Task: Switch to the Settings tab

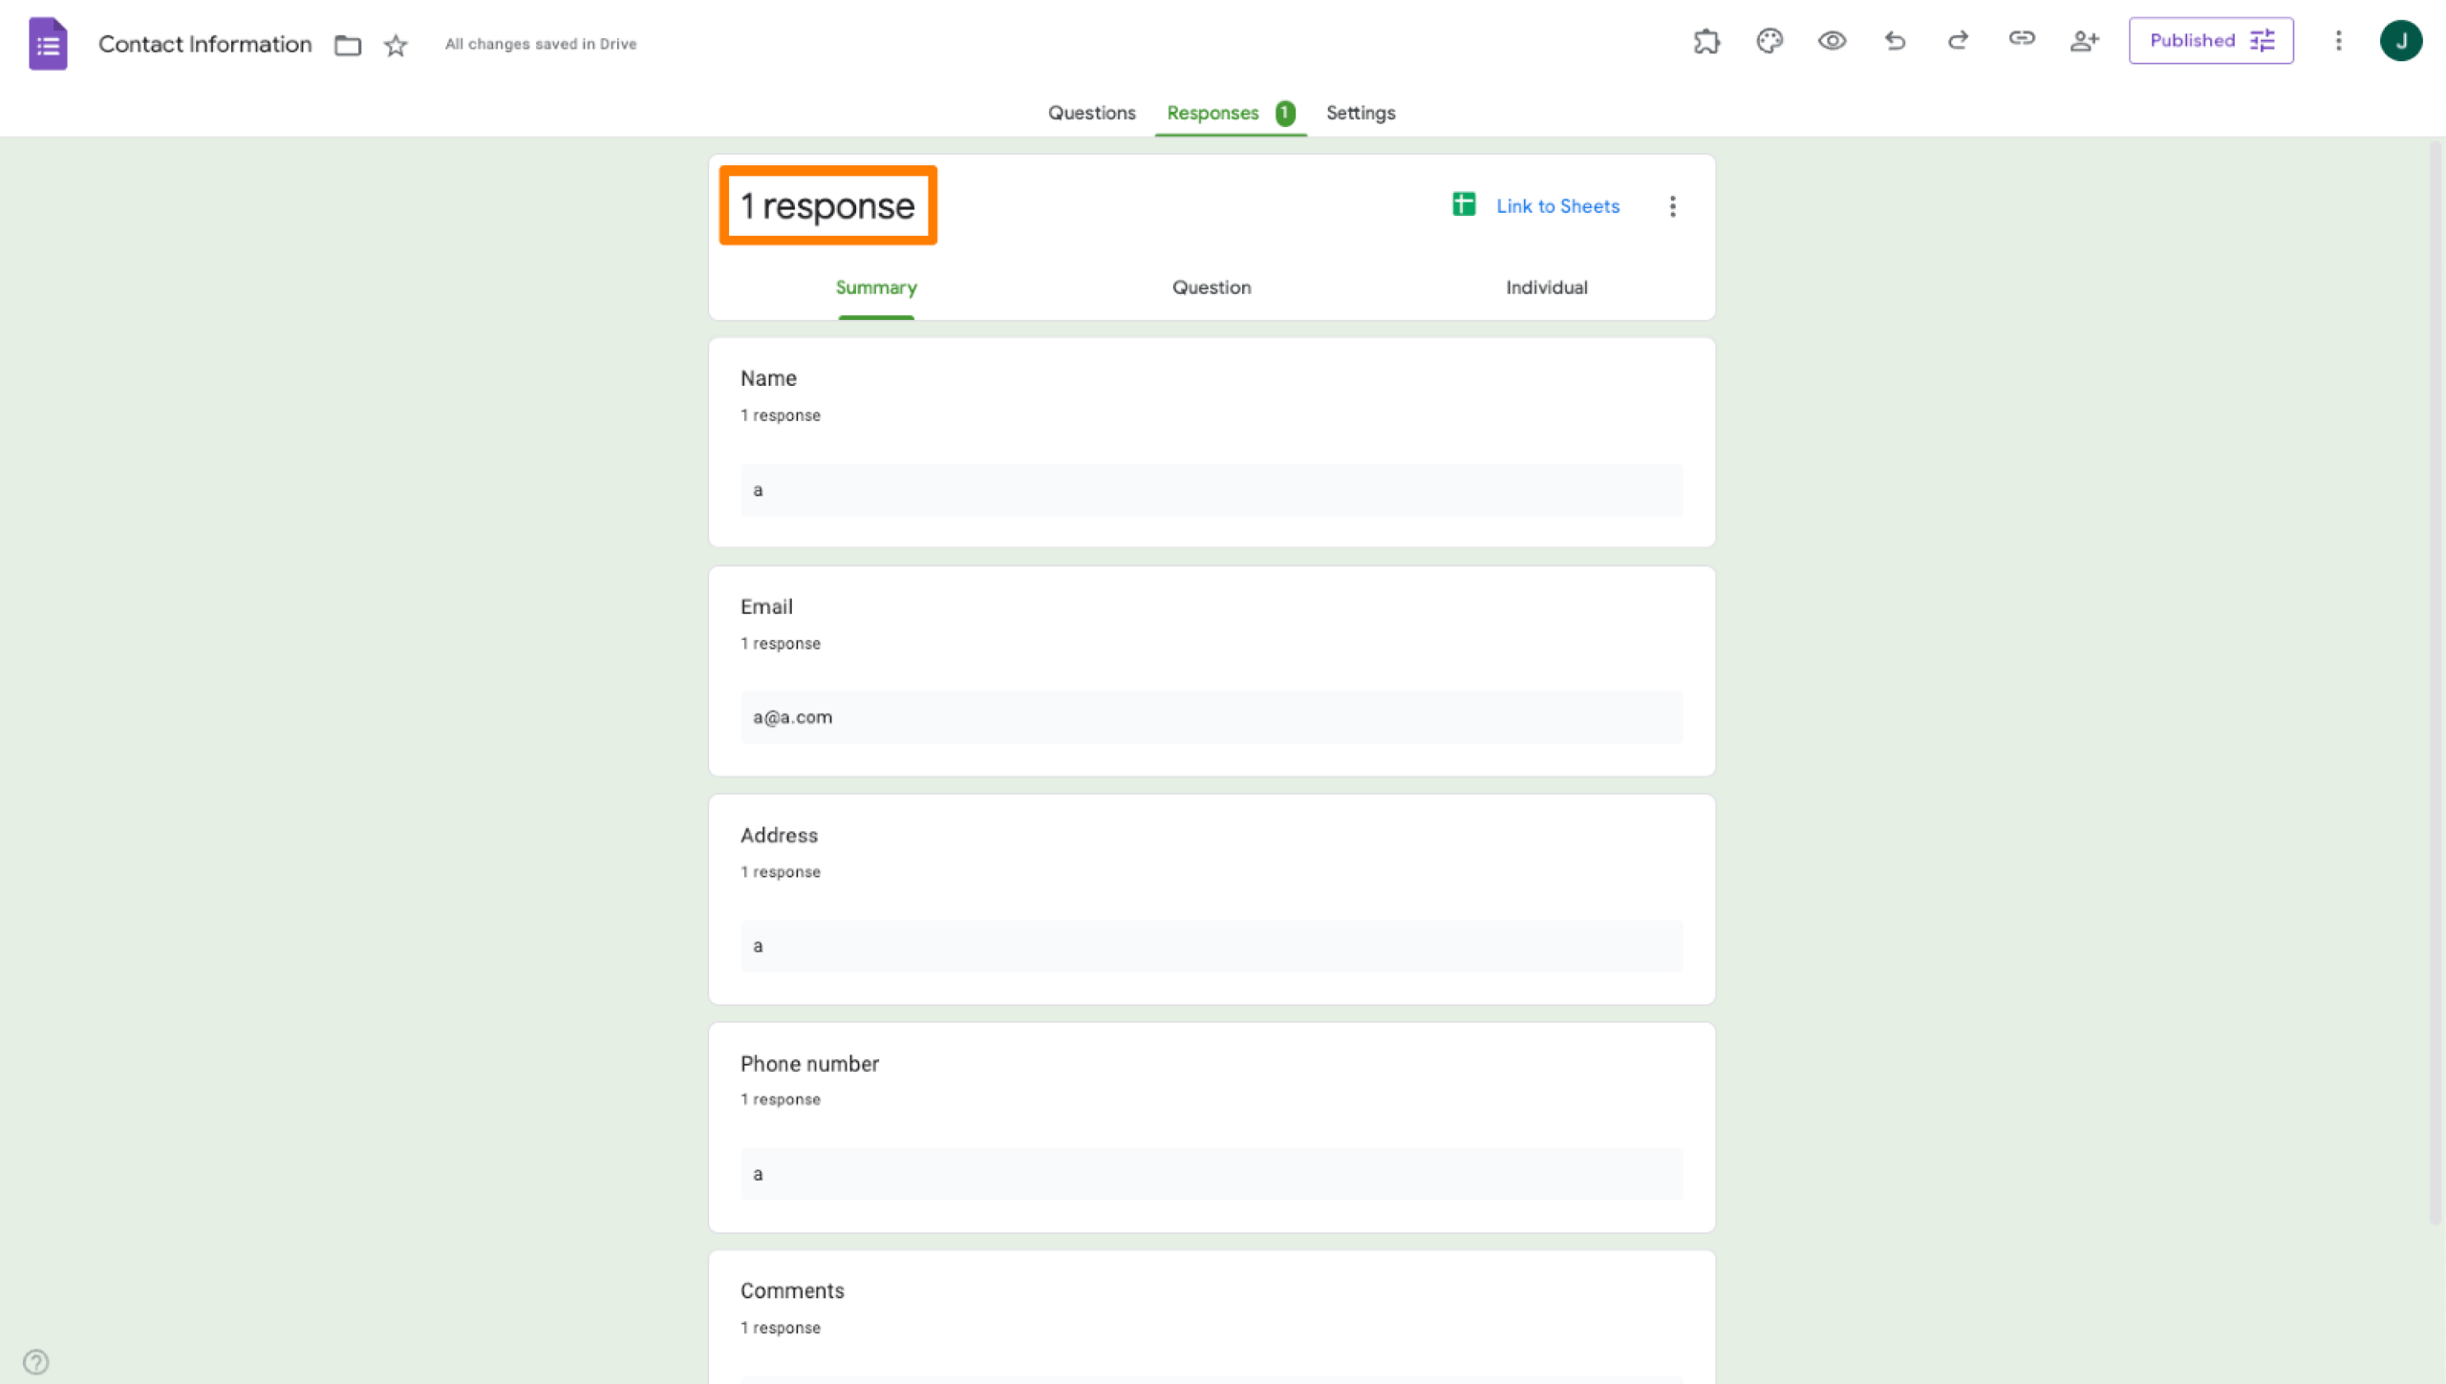Action: [x=1360, y=113]
